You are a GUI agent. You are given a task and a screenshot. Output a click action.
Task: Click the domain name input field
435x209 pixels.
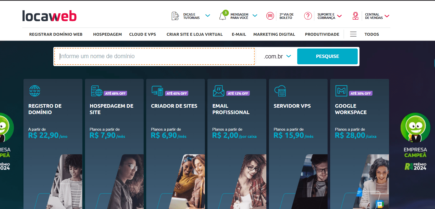tap(154, 56)
